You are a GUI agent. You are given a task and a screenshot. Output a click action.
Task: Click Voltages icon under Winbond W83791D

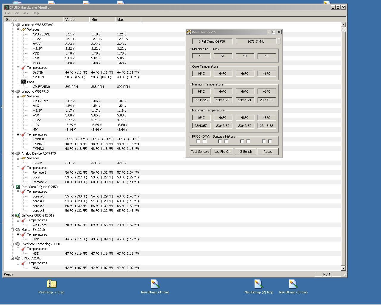point(24,96)
